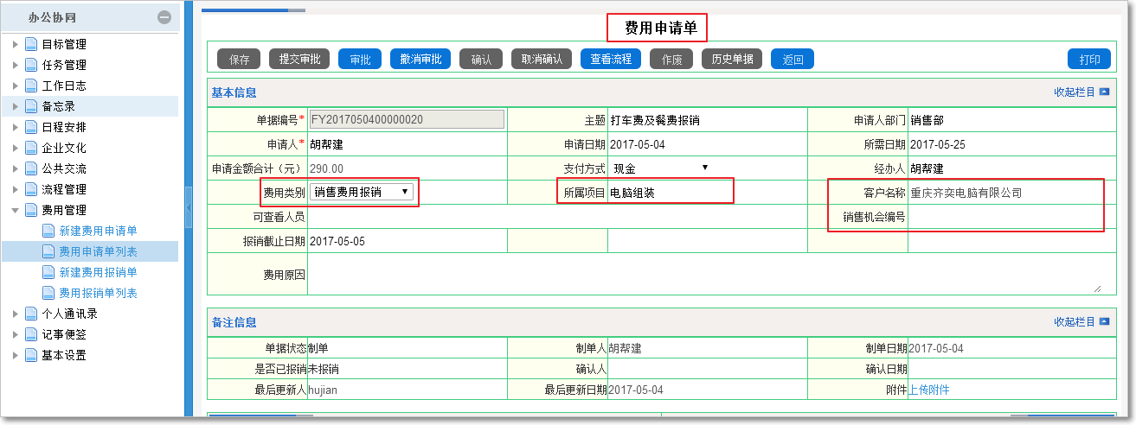Click the 保存 button

(239, 59)
